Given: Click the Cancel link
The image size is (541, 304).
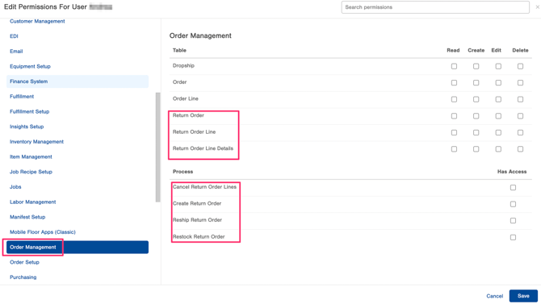Looking at the screenshot, I should [x=494, y=296].
